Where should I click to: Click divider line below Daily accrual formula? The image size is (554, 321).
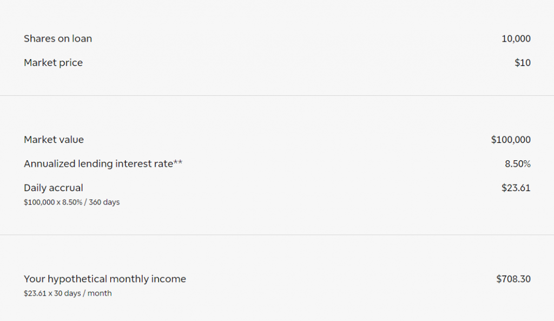pyautogui.click(x=277, y=235)
